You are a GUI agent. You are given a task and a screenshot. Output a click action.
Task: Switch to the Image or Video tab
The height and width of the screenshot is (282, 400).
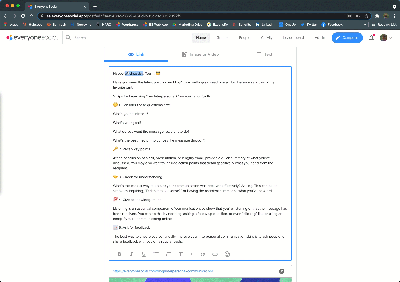[x=200, y=54]
